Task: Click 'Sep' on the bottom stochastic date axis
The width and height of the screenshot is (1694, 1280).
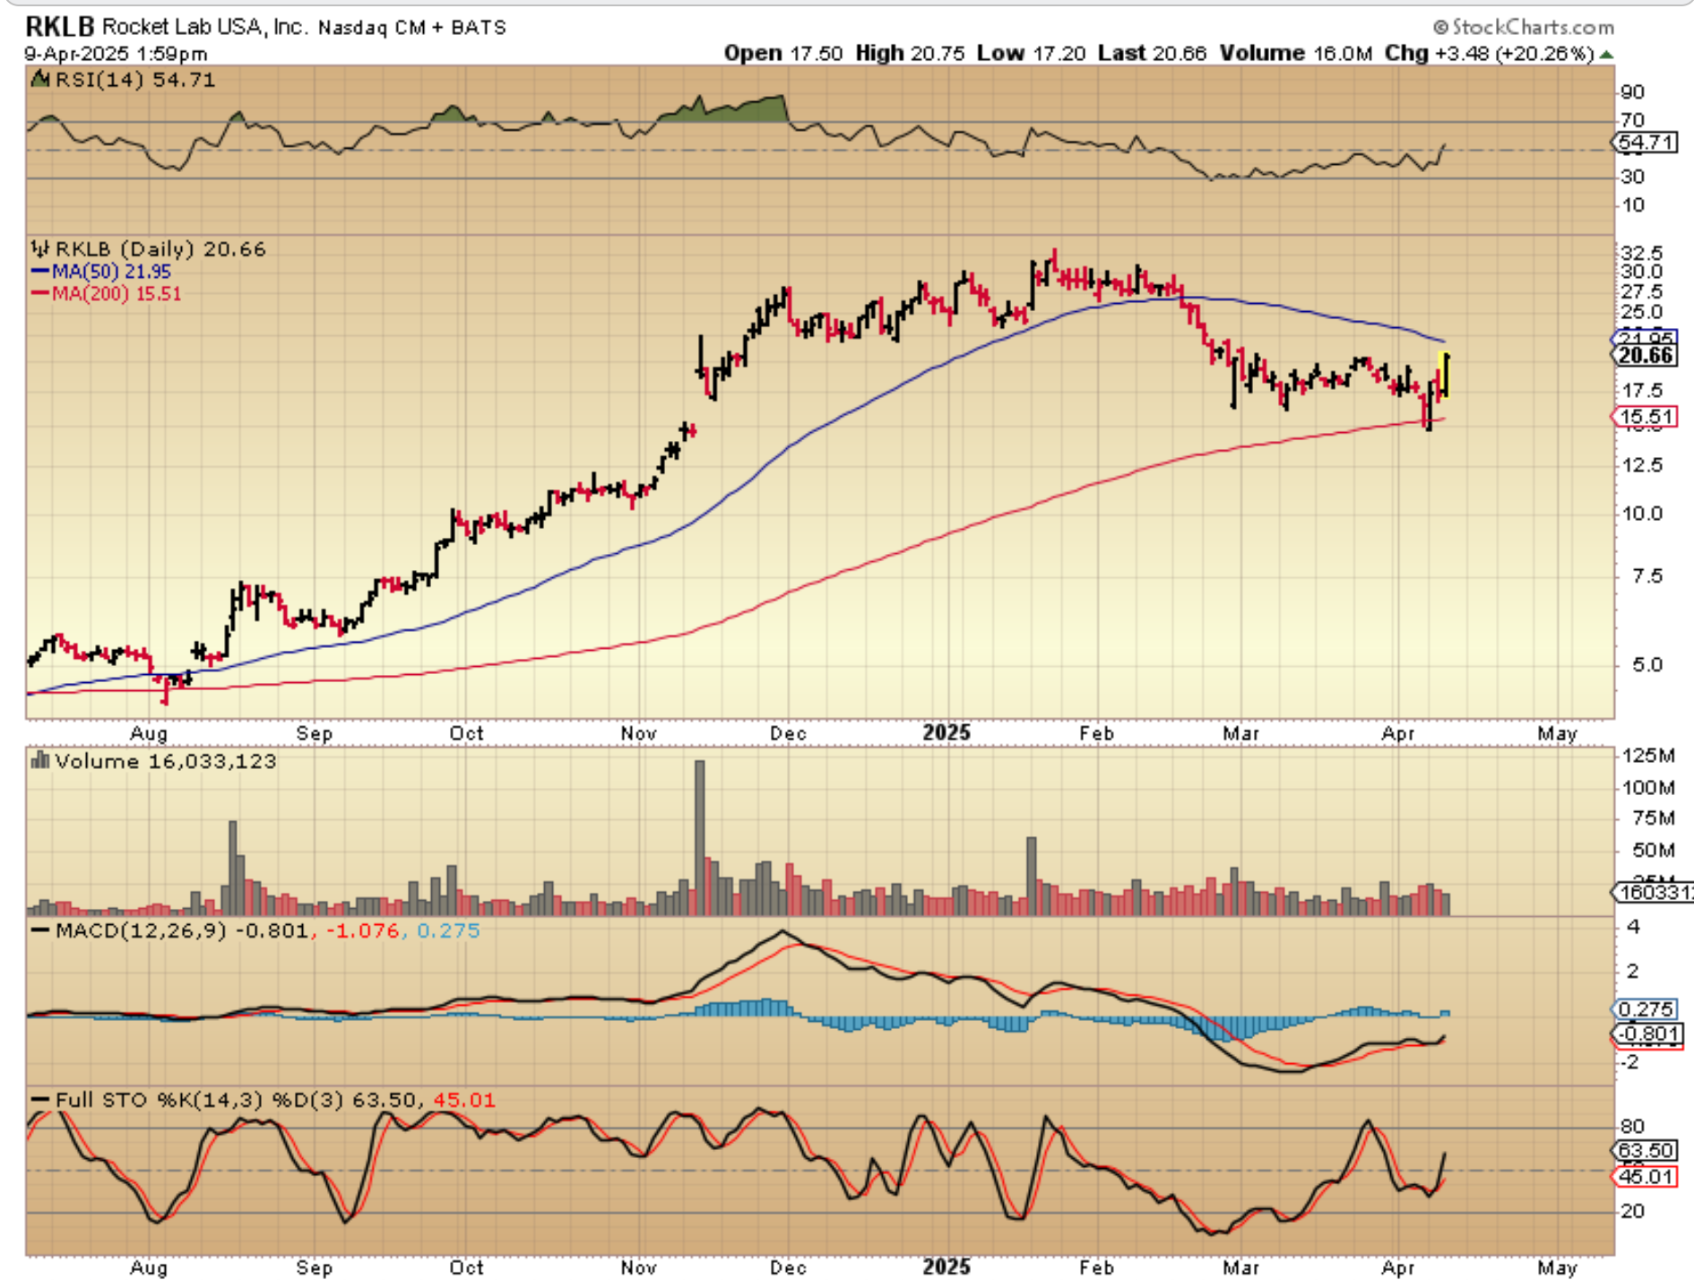Action: 314,1267
